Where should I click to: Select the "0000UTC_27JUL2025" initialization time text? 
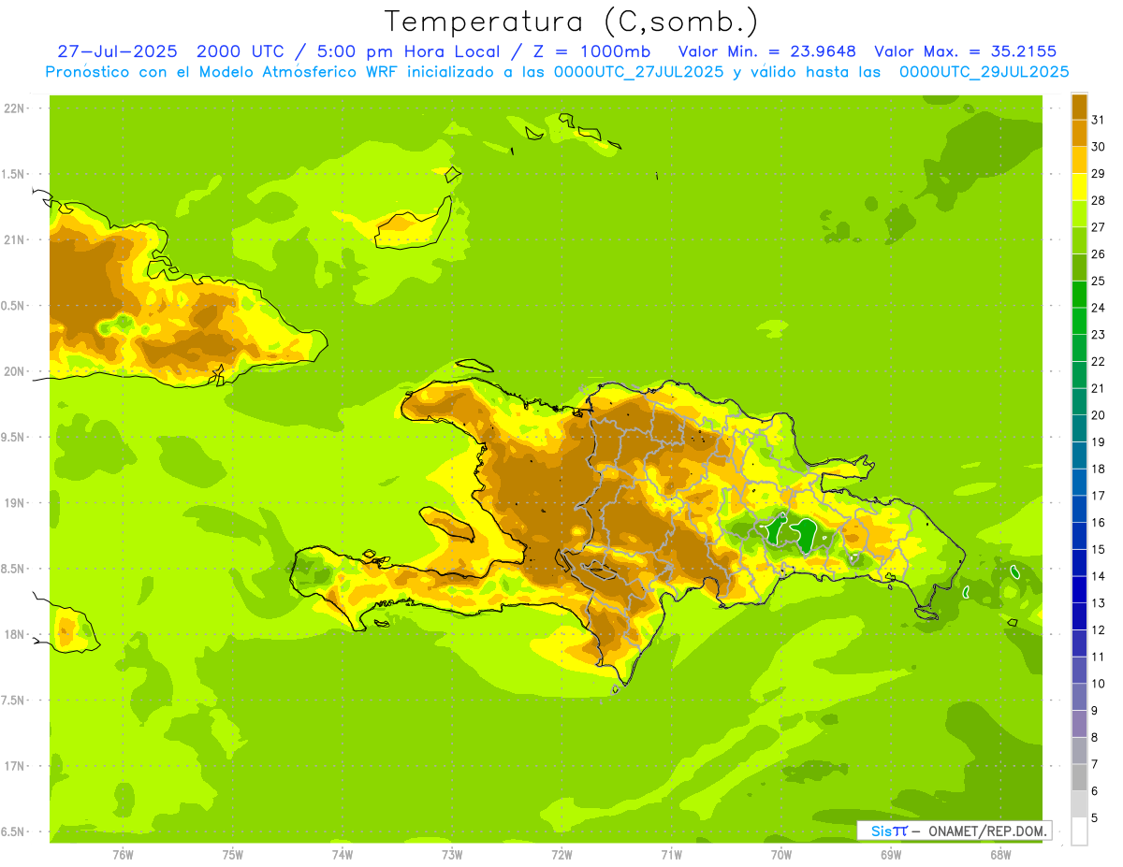coord(639,72)
